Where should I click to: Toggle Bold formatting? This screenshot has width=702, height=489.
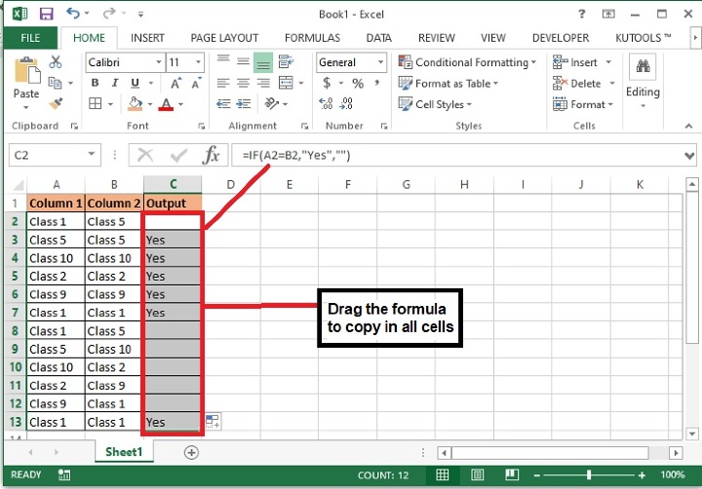coord(95,83)
